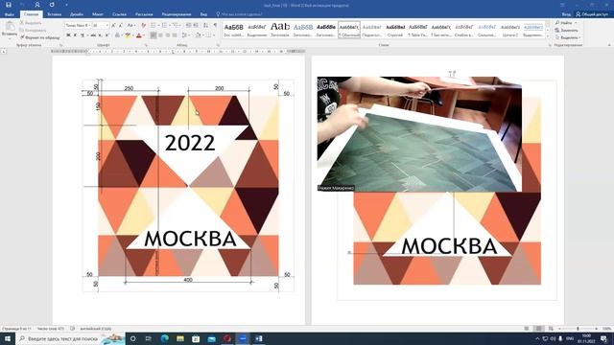
Task: Toggle underline formatting (Ч)
Action: point(83,35)
